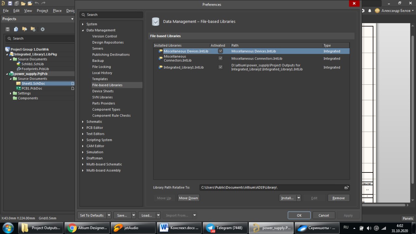Click the browse folder icon in the library path field

click(346, 187)
